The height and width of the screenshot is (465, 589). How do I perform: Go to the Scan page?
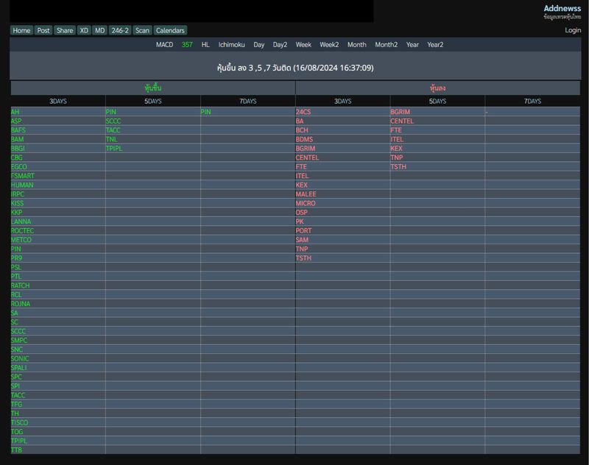[x=142, y=30]
